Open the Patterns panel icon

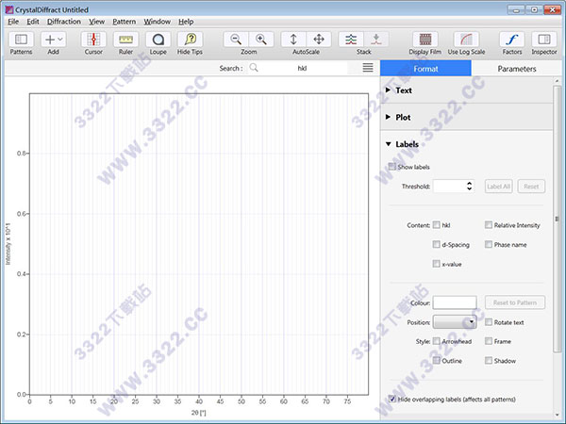point(21,40)
